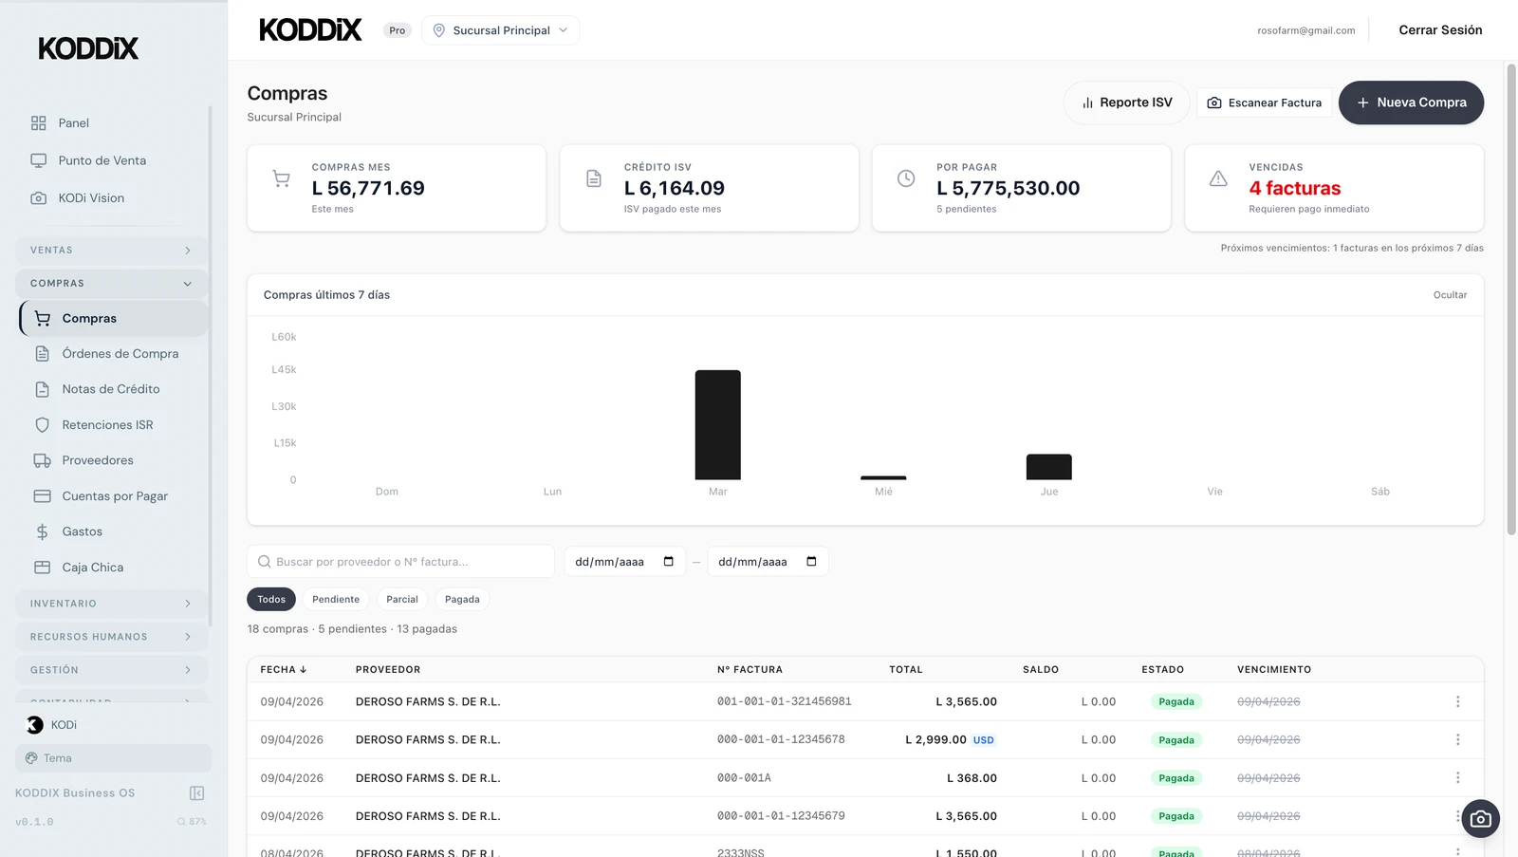
Task: Click the sidebar collapse panel icon
Action: [196, 793]
